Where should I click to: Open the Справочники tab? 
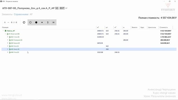point(21,14)
